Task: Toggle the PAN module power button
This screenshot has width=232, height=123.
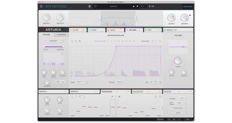Action: [146, 30]
